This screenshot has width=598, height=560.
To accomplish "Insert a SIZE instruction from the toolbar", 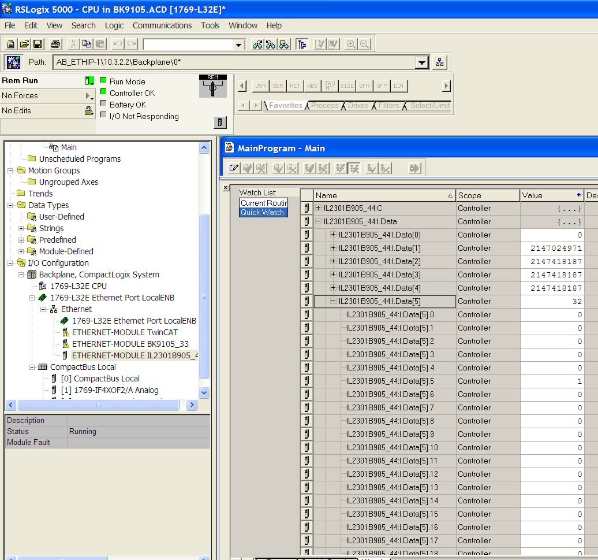I will (347, 86).
